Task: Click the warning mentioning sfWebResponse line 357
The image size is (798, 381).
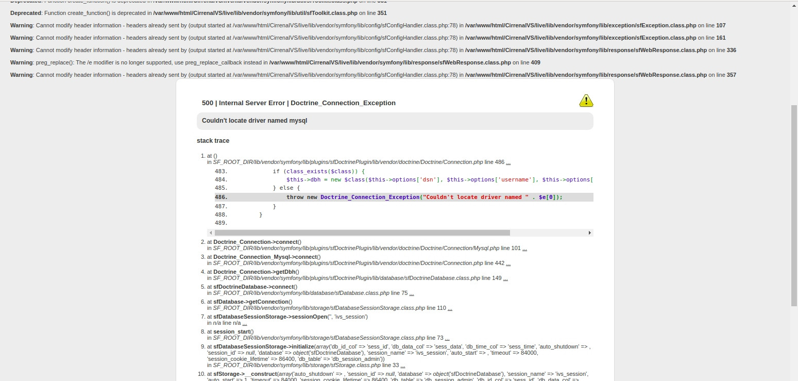Action: (373, 75)
